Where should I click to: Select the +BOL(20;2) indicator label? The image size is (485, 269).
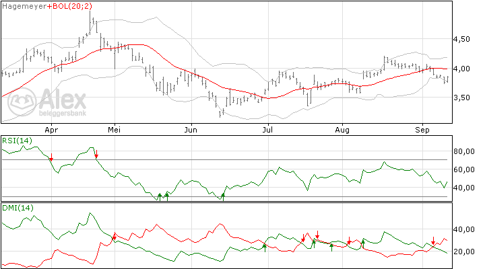(x=69, y=6)
